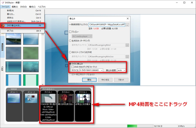Click the キャンセル button
Image resolution: width=196 pixels, height=128 pixels.
105,80
